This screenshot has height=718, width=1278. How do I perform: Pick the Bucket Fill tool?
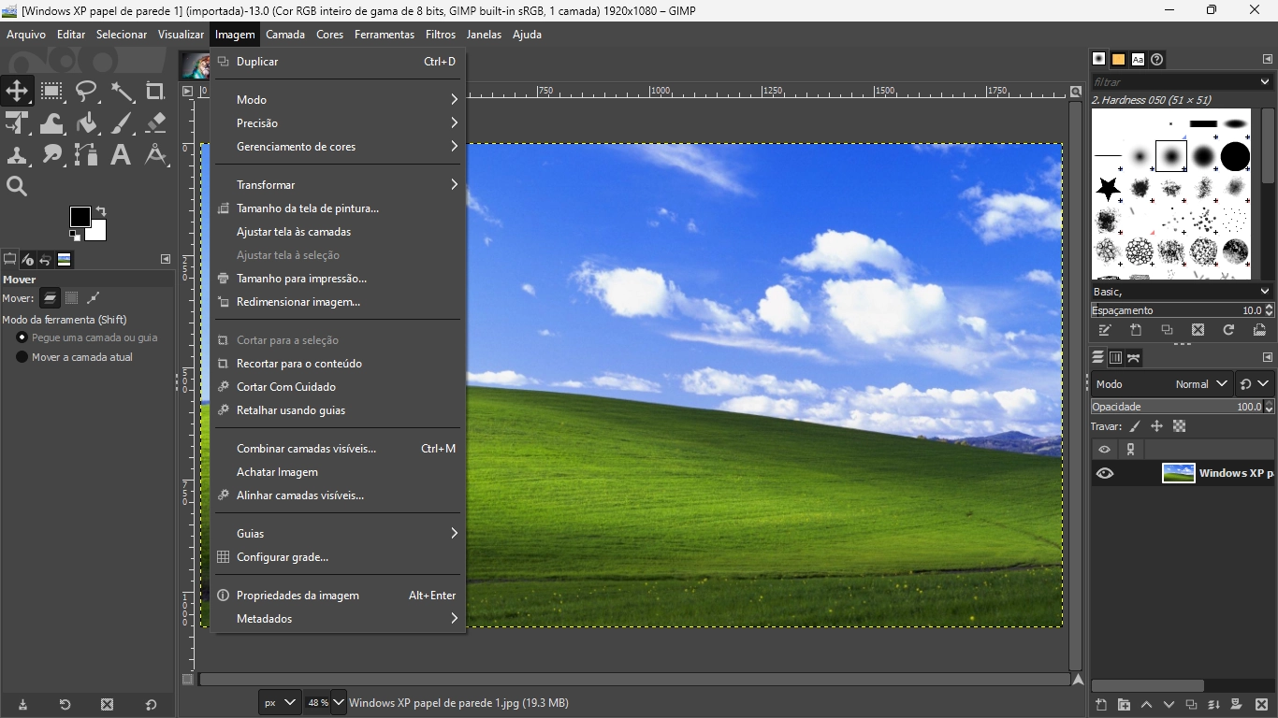(x=87, y=123)
